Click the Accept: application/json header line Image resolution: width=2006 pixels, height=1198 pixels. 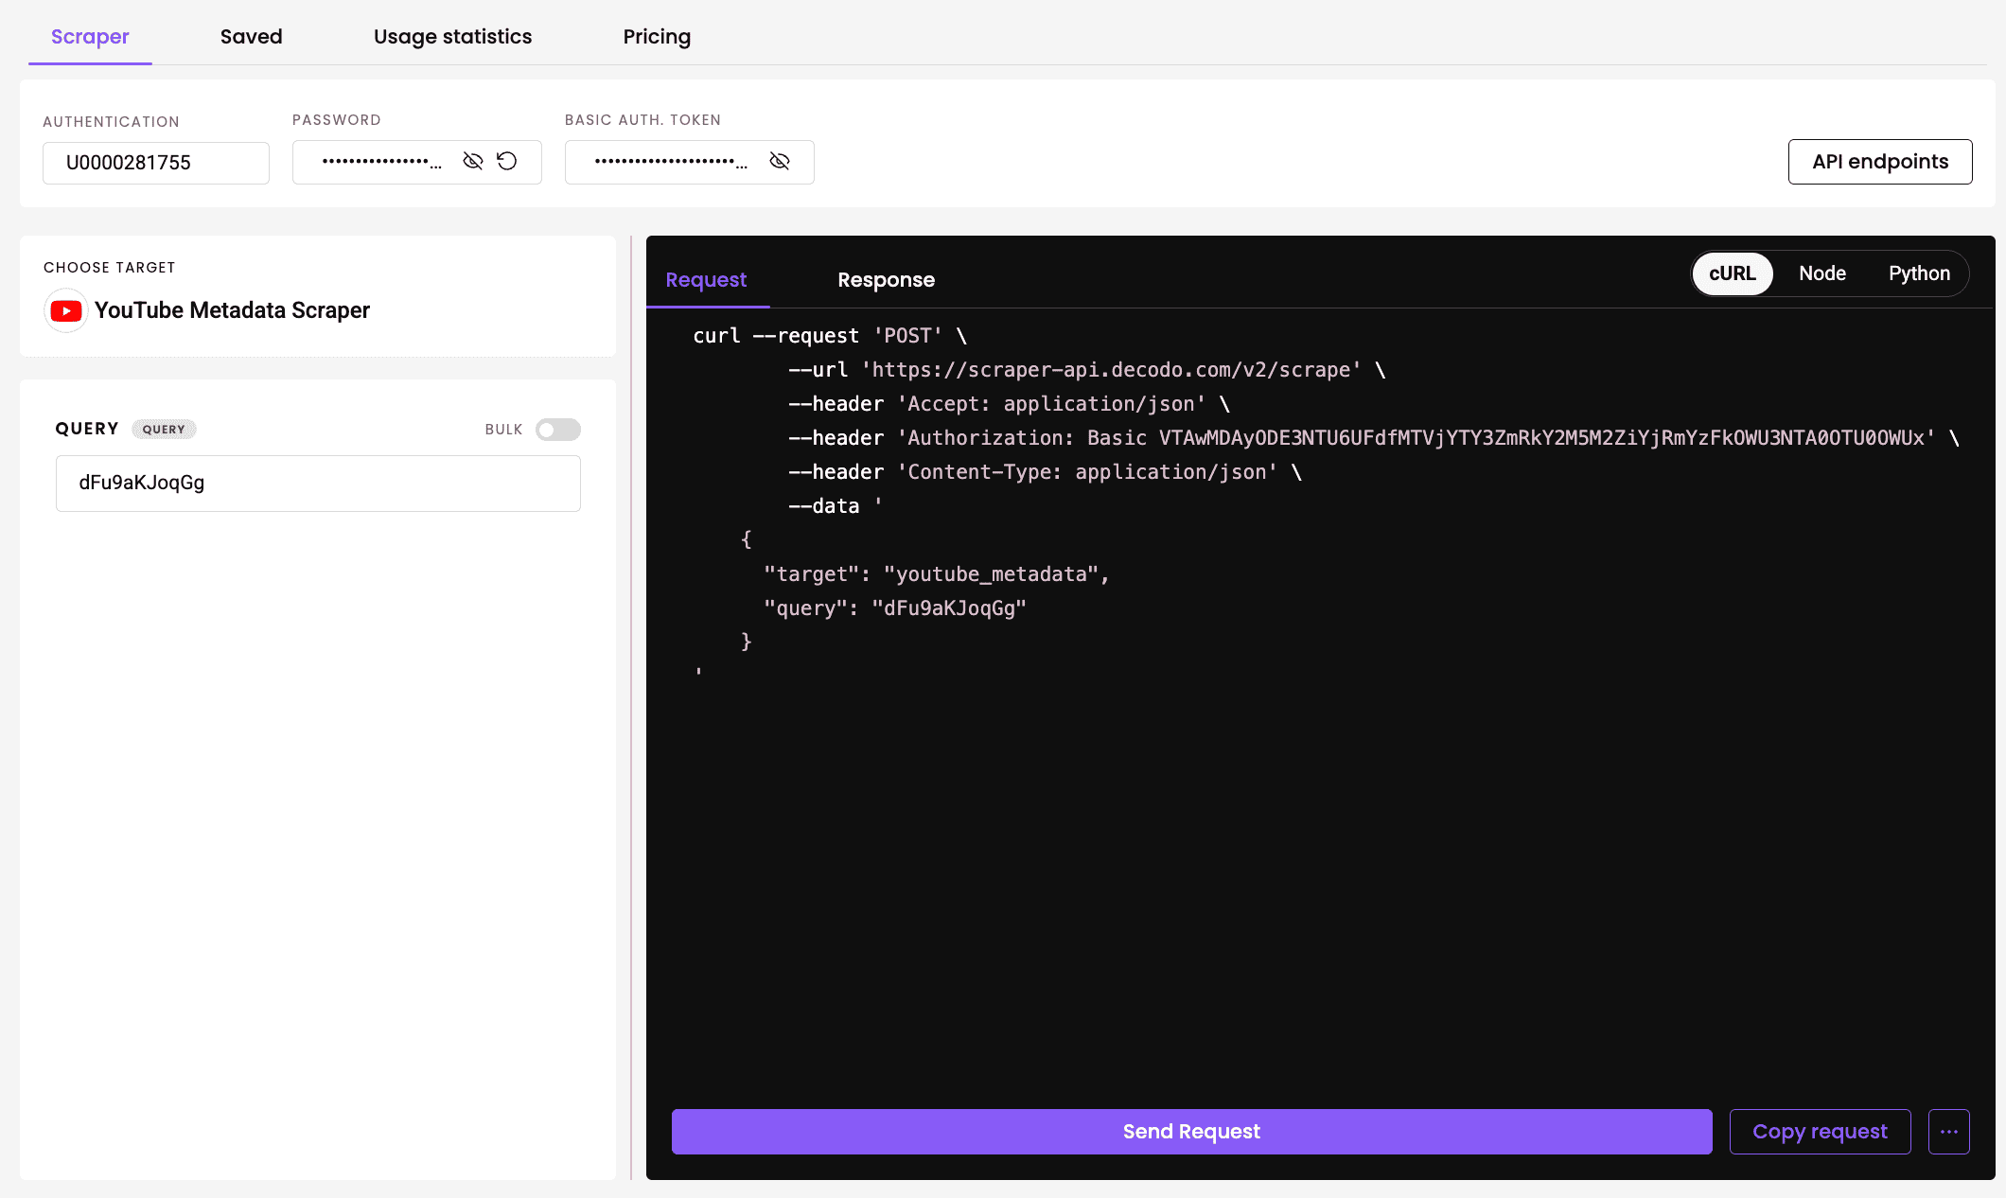1009,404
